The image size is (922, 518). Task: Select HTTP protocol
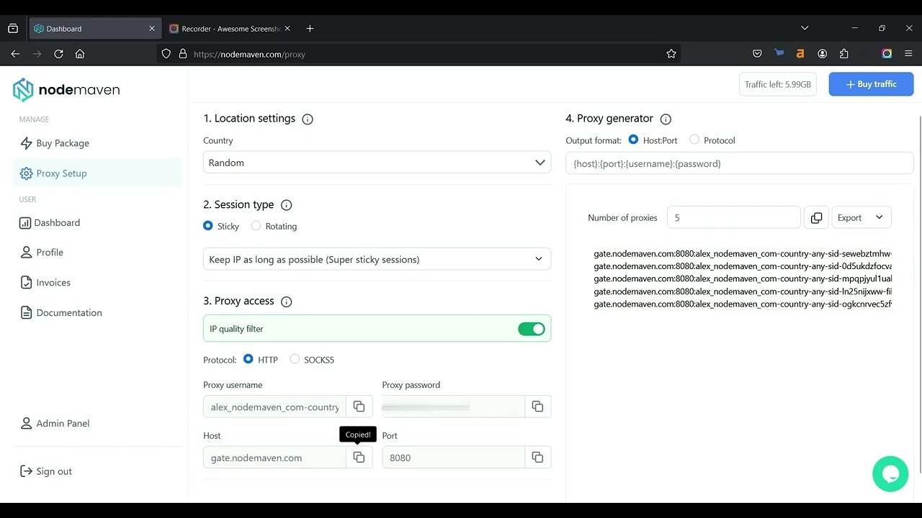[x=249, y=359]
